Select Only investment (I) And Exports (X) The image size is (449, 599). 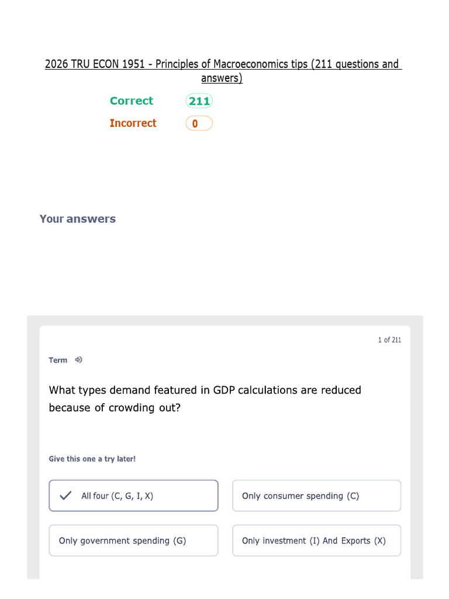pyautogui.click(x=316, y=541)
